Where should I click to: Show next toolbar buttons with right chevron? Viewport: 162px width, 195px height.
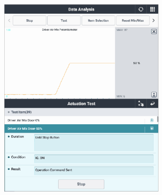[153, 20]
